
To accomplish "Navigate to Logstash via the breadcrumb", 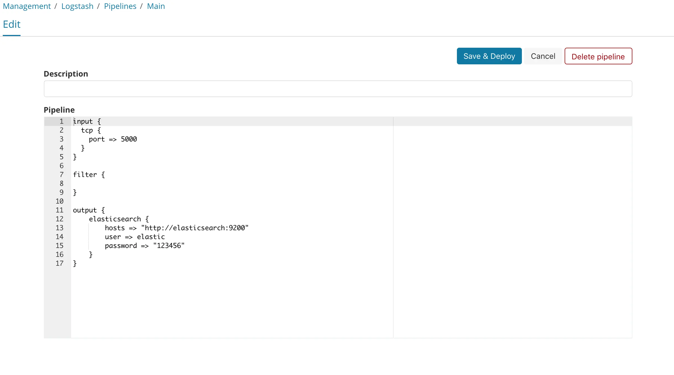I will (77, 6).
